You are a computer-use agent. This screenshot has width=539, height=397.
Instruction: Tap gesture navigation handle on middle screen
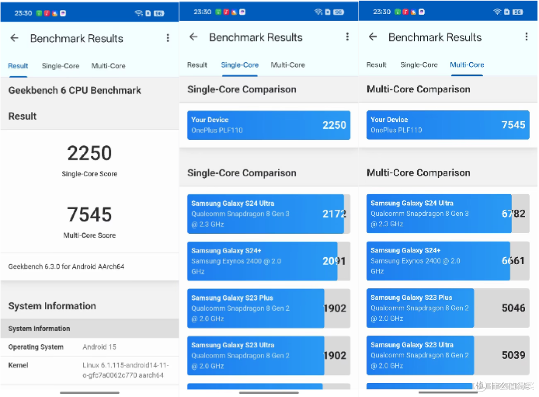(269, 393)
